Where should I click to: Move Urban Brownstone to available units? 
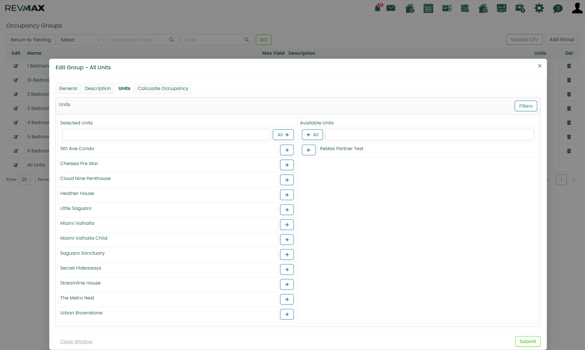(287, 314)
